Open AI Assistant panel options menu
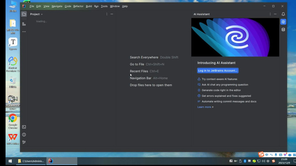296x166 pixels. [270, 14]
